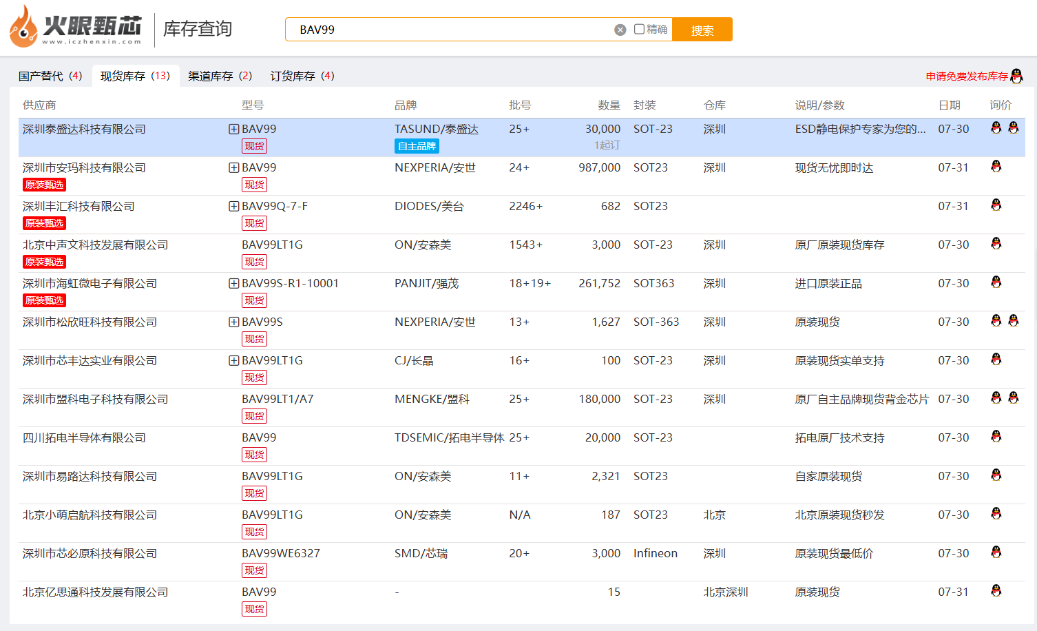Click 自主品牌 badge under TASUND/泰盛达
The image size is (1037, 631).
(x=417, y=146)
